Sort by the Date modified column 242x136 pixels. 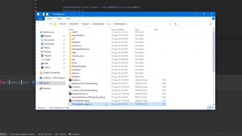[x=118, y=29]
